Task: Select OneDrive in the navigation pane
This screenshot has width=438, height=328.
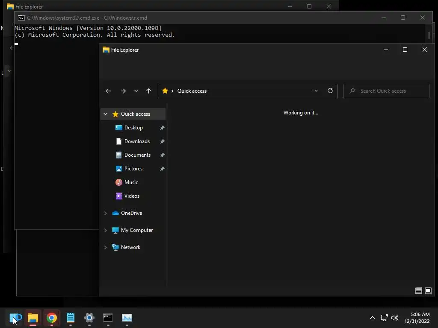Action: 131,213
